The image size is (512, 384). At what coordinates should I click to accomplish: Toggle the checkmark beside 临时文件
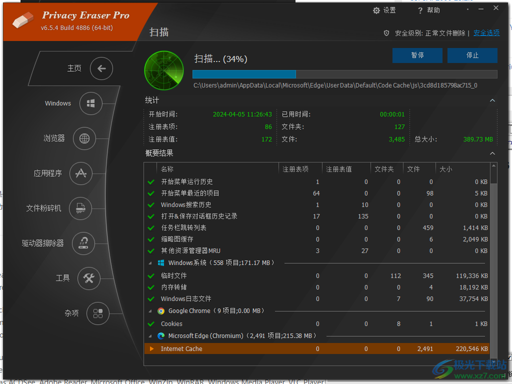point(150,275)
